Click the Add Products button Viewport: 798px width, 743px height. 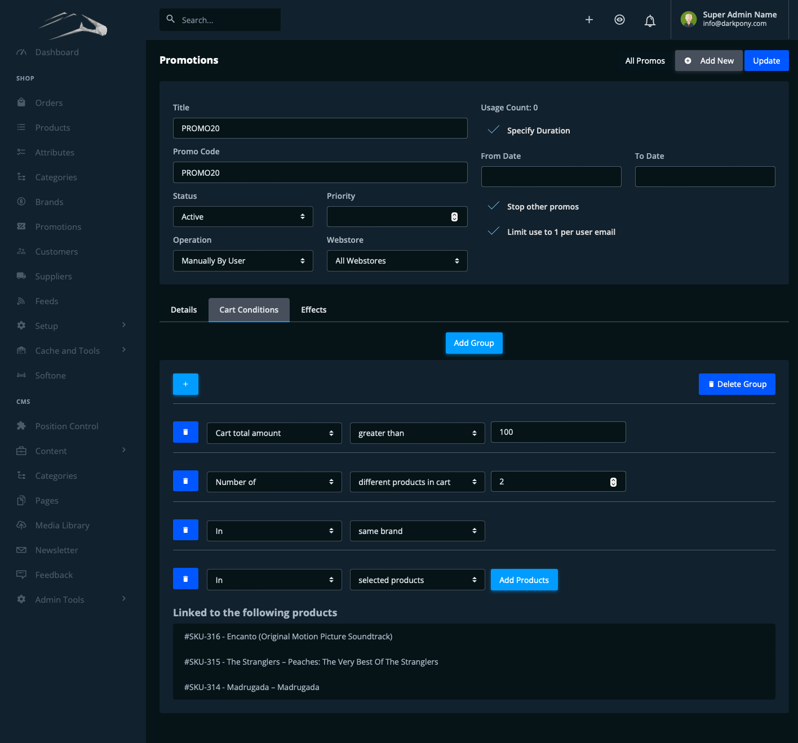coord(524,580)
